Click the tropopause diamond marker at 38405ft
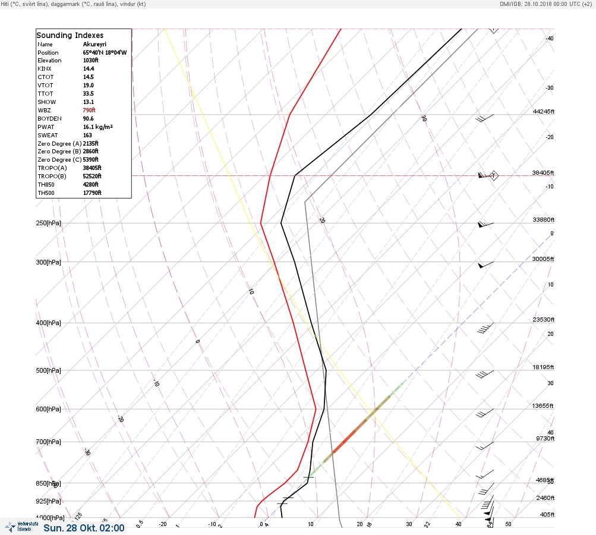Screen dimensions: 596x535 [493, 176]
